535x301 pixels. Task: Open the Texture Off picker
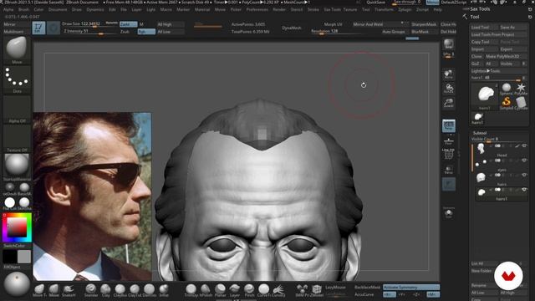(x=17, y=138)
